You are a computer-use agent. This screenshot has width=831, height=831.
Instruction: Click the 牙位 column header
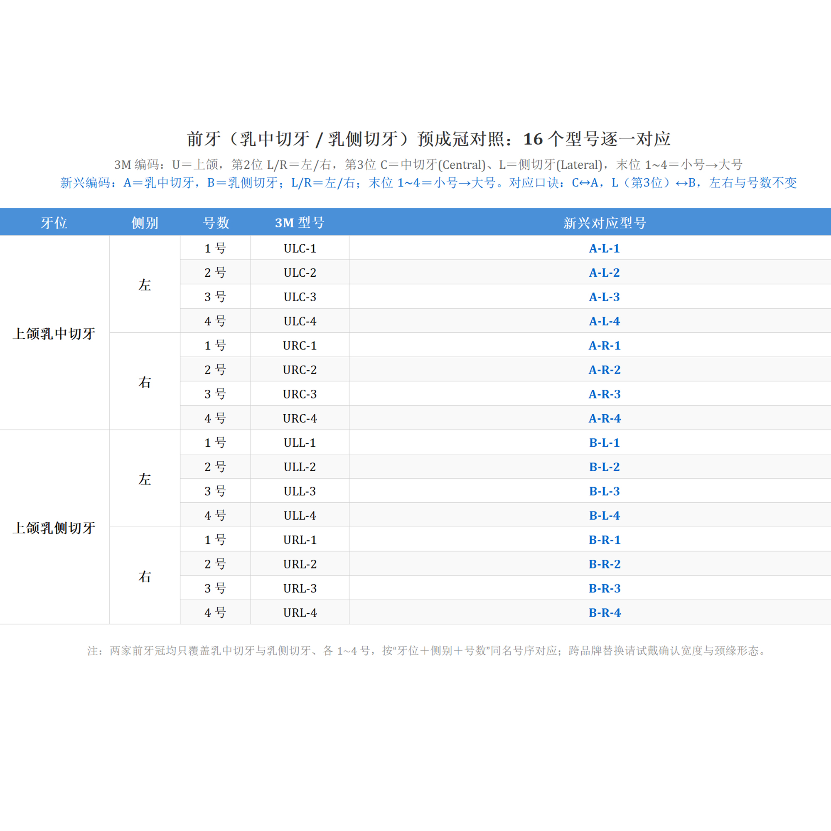[x=54, y=222]
